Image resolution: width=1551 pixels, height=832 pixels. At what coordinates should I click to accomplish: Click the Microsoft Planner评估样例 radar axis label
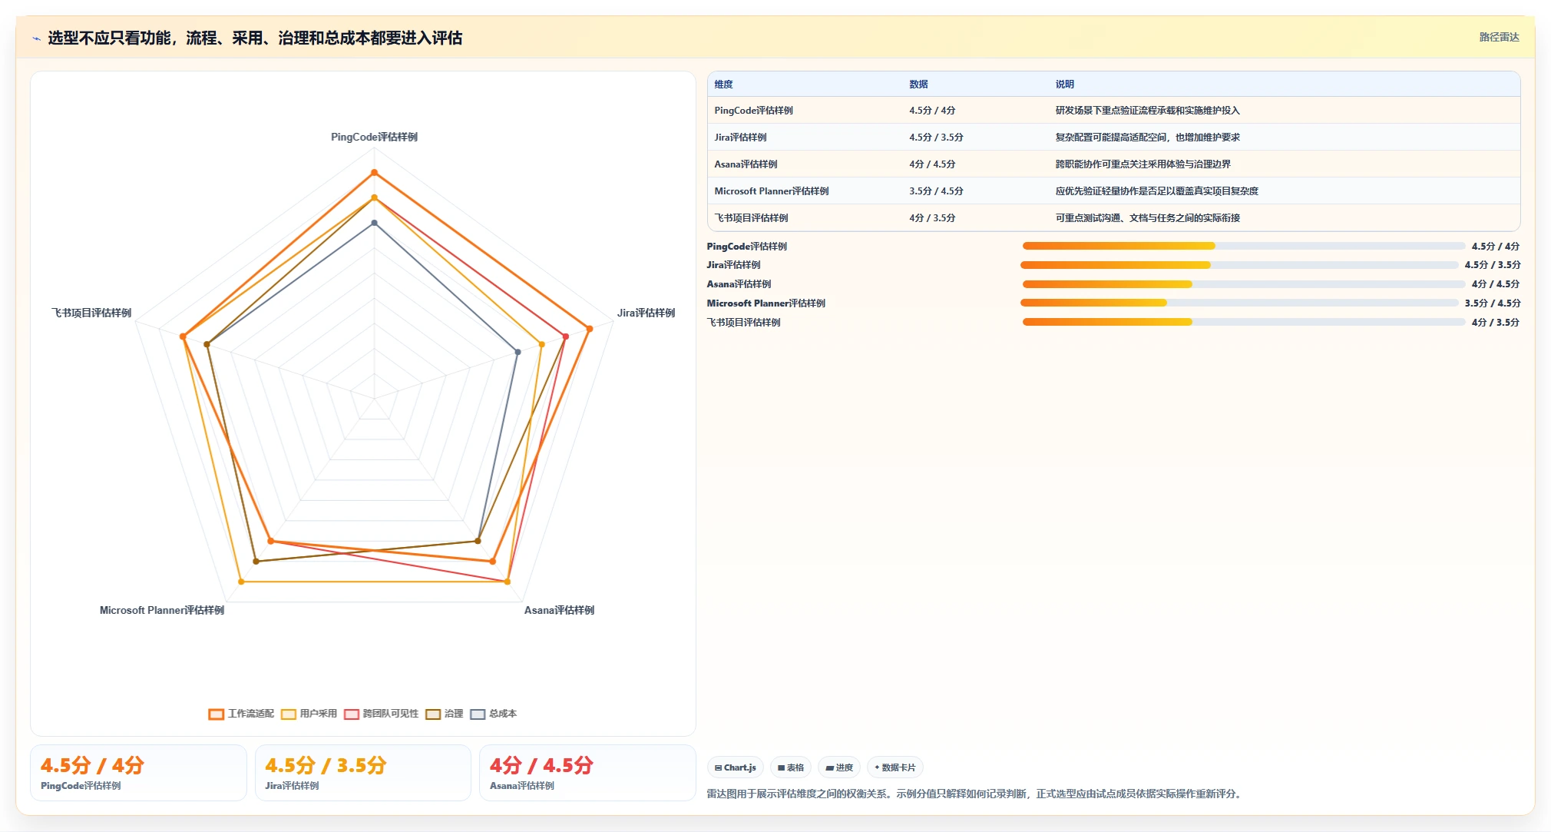click(162, 610)
